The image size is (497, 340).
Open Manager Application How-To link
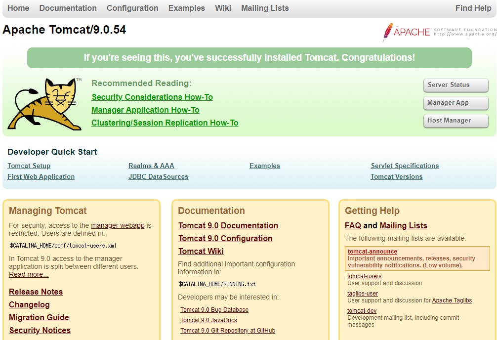tap(145, 110)
